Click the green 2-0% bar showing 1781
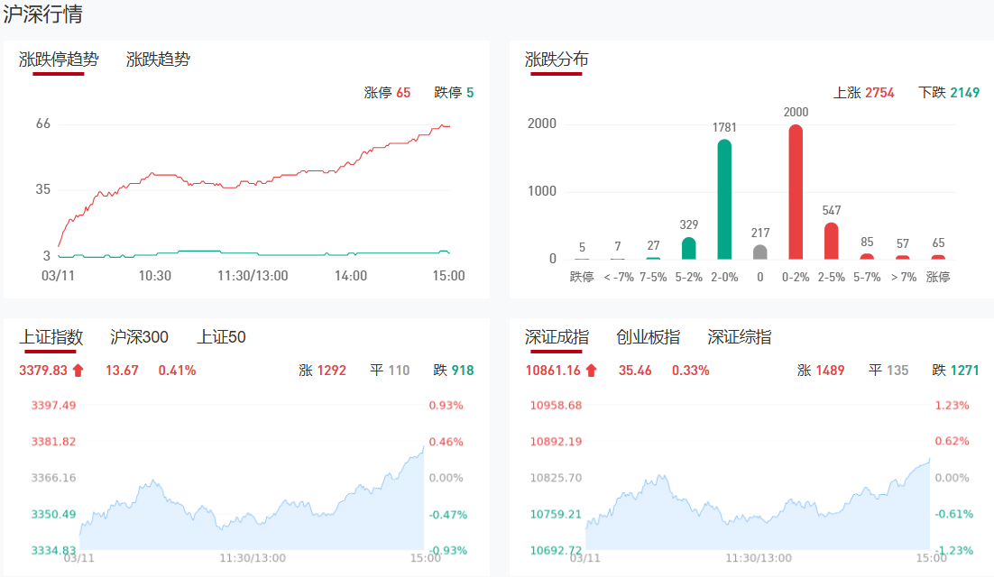The height and width of the screenshot is (577, 994). 724,199
